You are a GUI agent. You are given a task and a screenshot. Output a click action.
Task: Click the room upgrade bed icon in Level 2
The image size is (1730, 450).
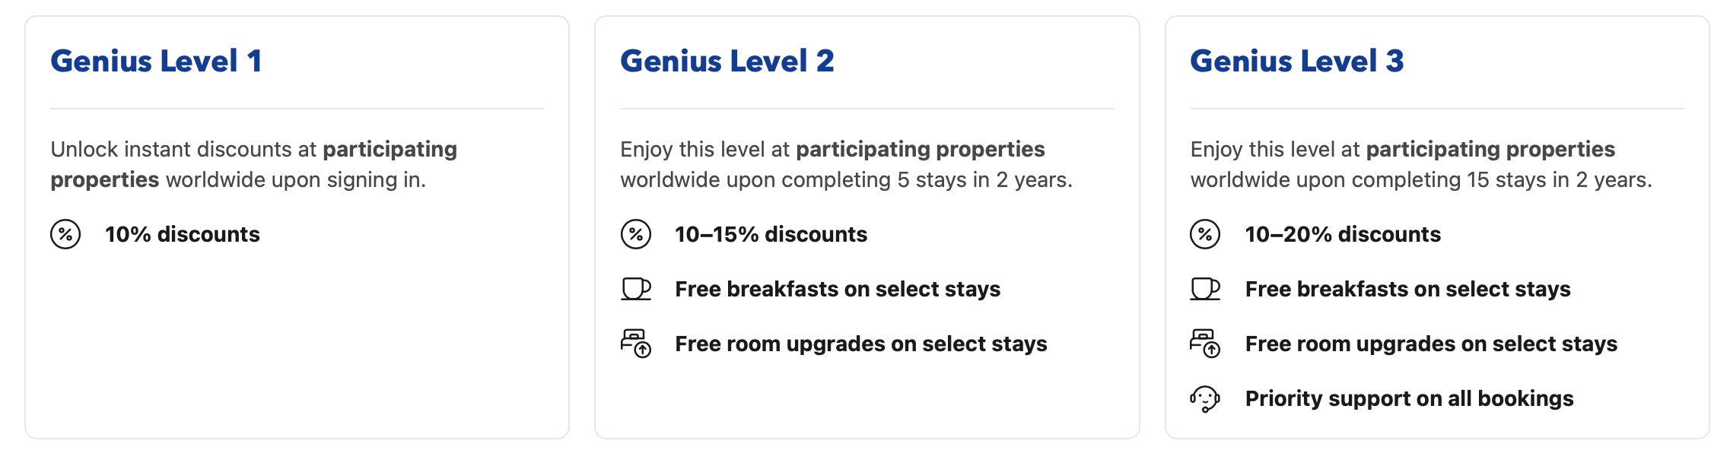635,344
